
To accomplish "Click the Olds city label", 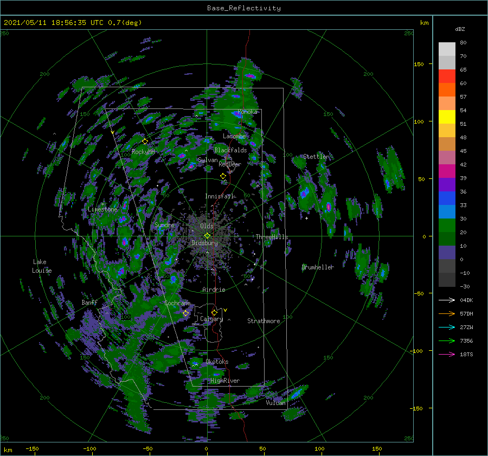I will tap(207, 226).
